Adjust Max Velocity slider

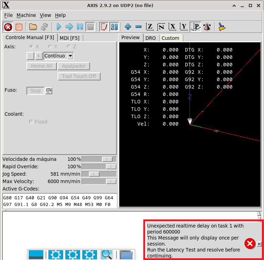click(99, 181)
